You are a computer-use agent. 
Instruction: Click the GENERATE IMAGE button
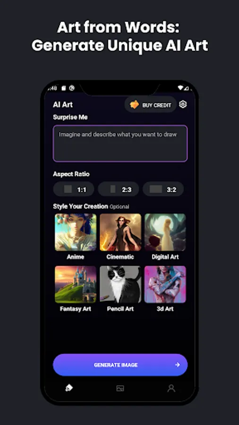coord(120,365)
